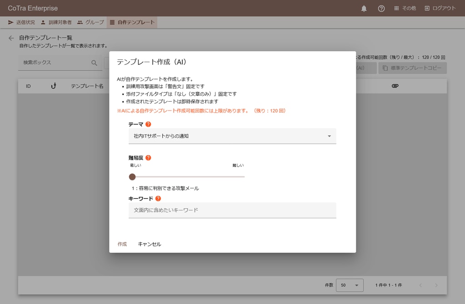Open the テーマ dropdown showing 社内ITサポートからの通知
The height and width of the screenshot is (304, 465).
[232, 136]
